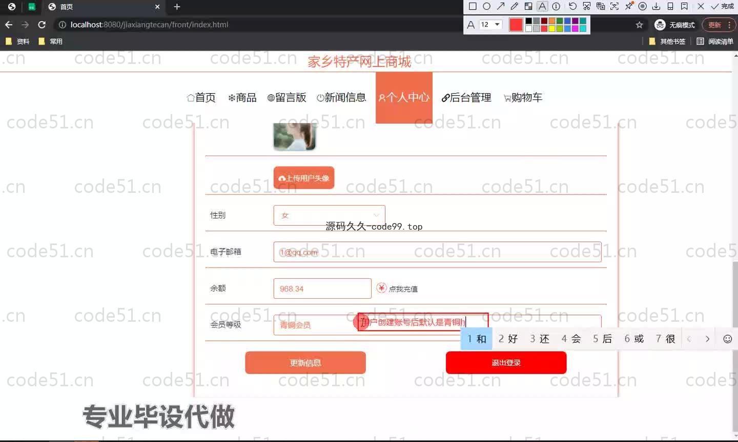Cancel the screenshot with the X icon
The image size is (738, 442).
click(x=701, y=7)
